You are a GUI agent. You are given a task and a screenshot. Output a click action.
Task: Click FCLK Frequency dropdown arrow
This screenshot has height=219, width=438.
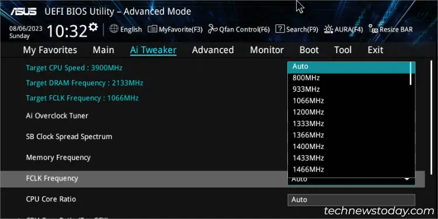[x=407, y=179]
